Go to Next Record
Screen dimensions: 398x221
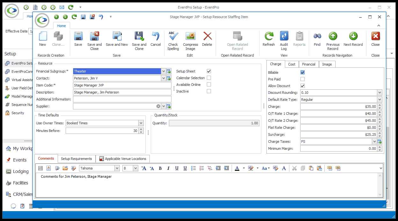click(353, 36)
